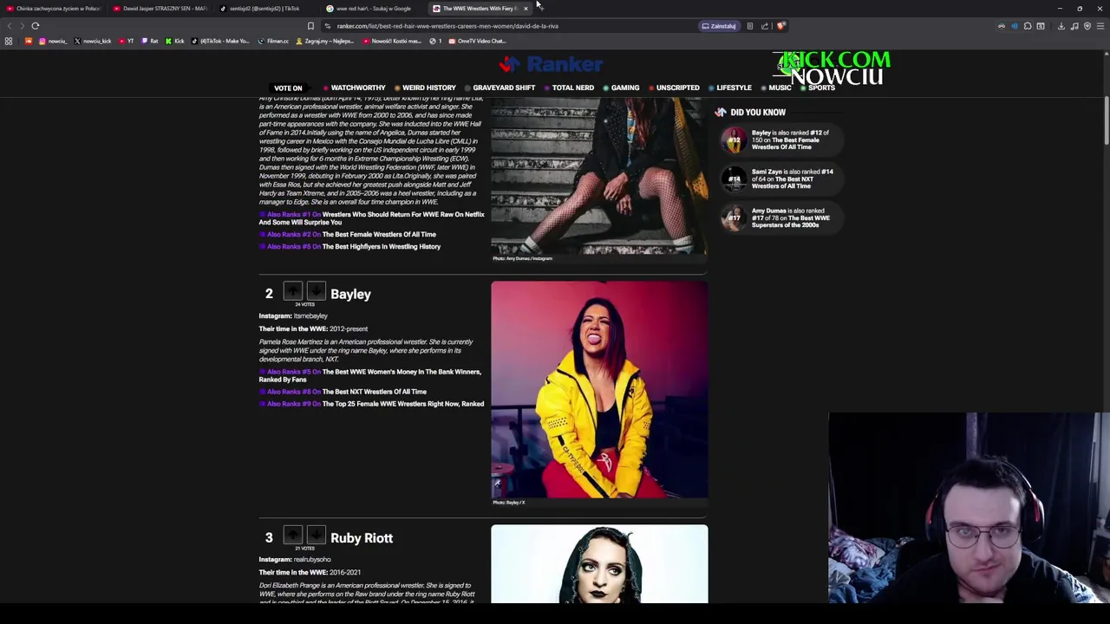This screenshot has width=1110, height=624.
Task: Open the downloads arrow icon in toolbar
Action: click(x=1061, y=26)
